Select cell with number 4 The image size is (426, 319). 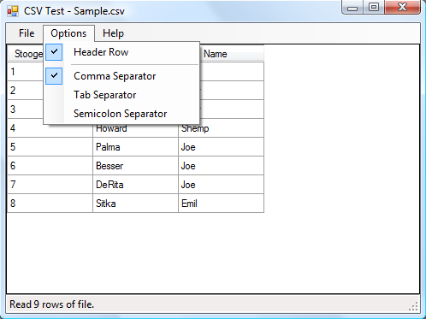coord(50,128)
